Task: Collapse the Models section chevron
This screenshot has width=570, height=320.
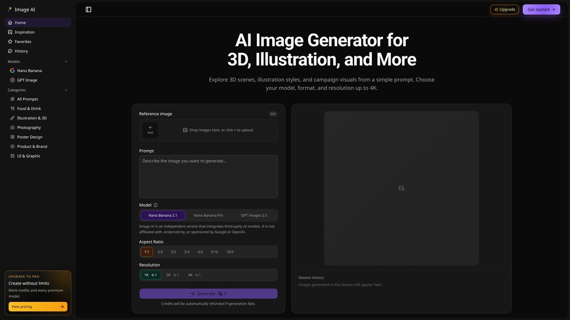Action: click(x=66, y=62)
